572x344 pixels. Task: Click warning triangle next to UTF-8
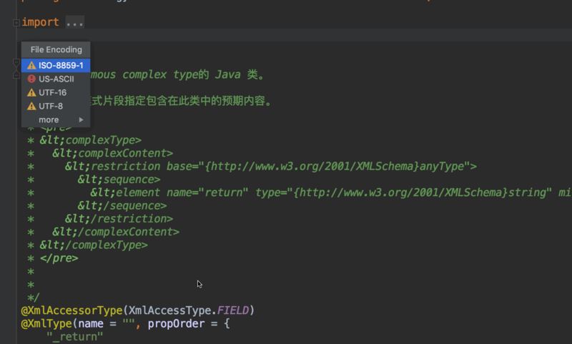coord(31,106)
